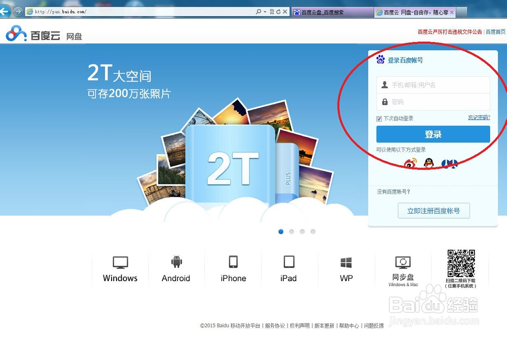Sign in with the Renren icon
The image size is (507, 338).
click(450, 163)
